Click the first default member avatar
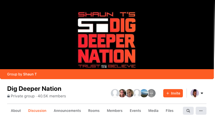This screenshot has width=215, height=117. click(x=115, y=93)
